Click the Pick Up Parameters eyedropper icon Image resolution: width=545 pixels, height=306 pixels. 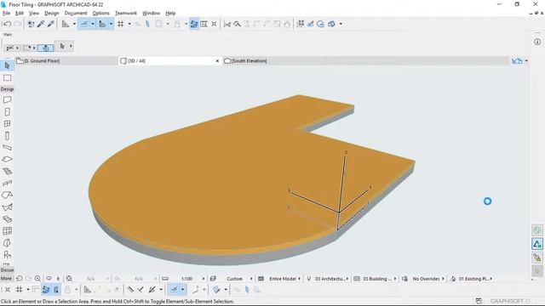pos(41,24)
